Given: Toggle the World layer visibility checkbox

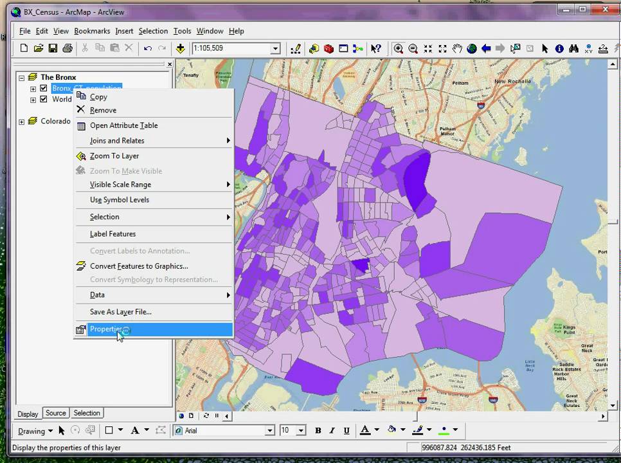Looking at the screenshot, I should tap(44, 99).
